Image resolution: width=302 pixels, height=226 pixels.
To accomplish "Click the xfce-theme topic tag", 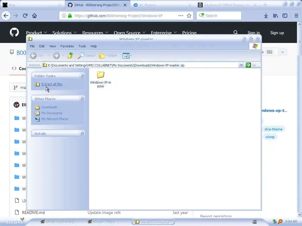I will tap(273, 129).
